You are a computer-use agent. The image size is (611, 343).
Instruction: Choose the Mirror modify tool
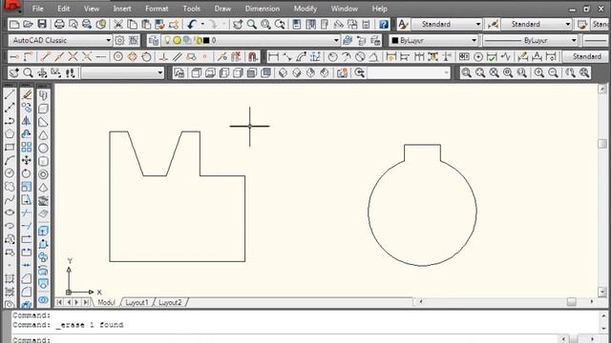(27, 121)
